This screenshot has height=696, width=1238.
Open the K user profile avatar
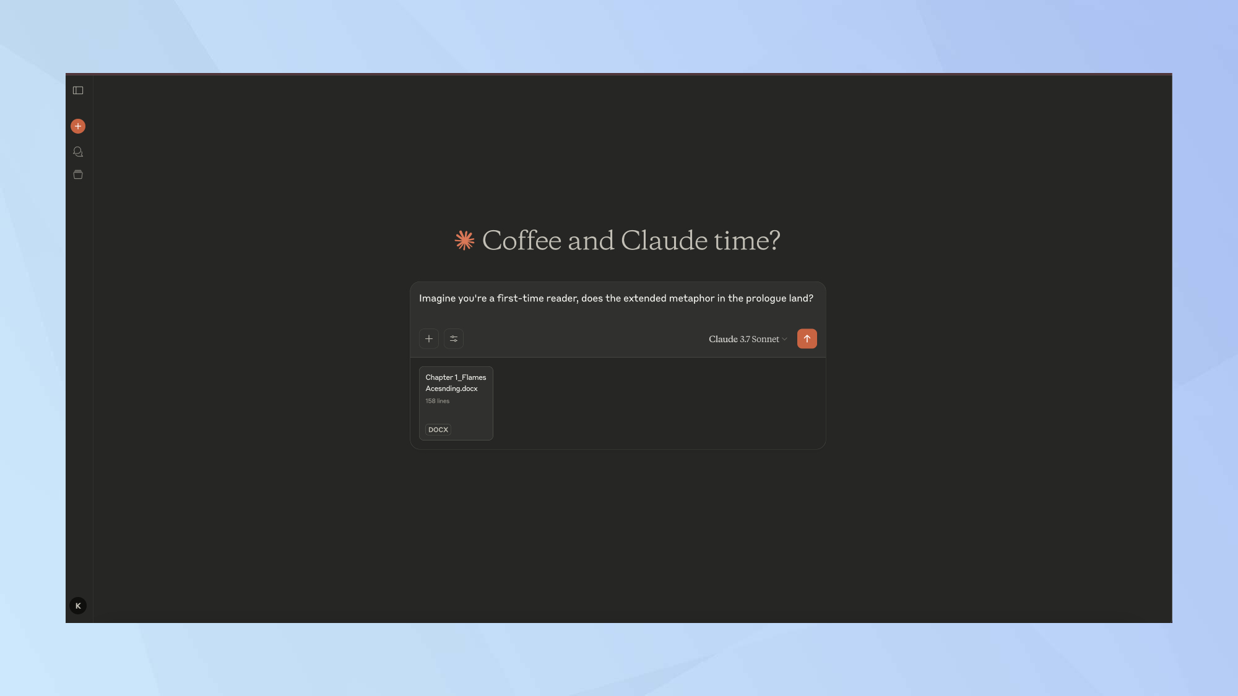click(78, 606)
